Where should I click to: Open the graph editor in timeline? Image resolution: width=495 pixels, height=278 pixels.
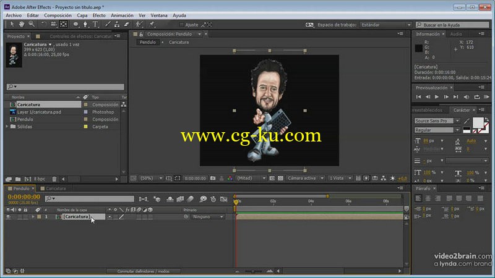(223, 199)
